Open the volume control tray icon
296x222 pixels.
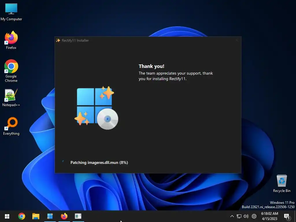tap(246, 216)
